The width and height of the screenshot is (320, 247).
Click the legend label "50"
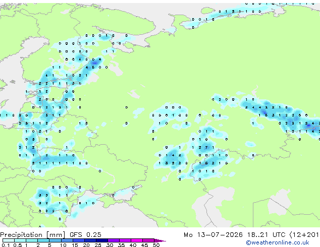(156, 245)
